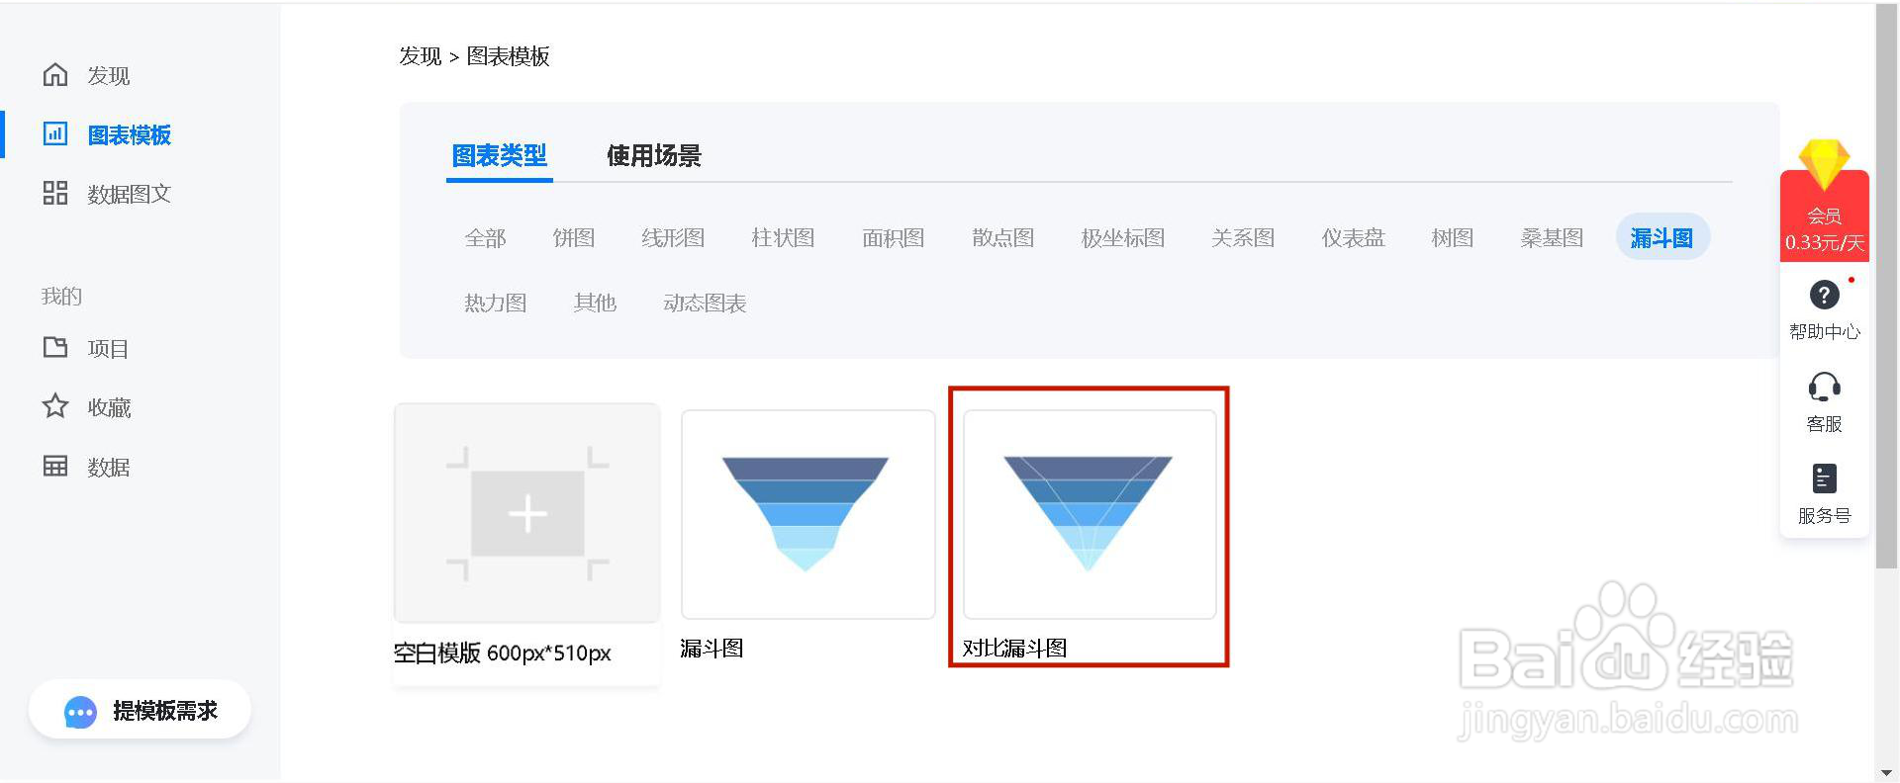
Task: Click the 客服 label
Action: point(1824,424)
